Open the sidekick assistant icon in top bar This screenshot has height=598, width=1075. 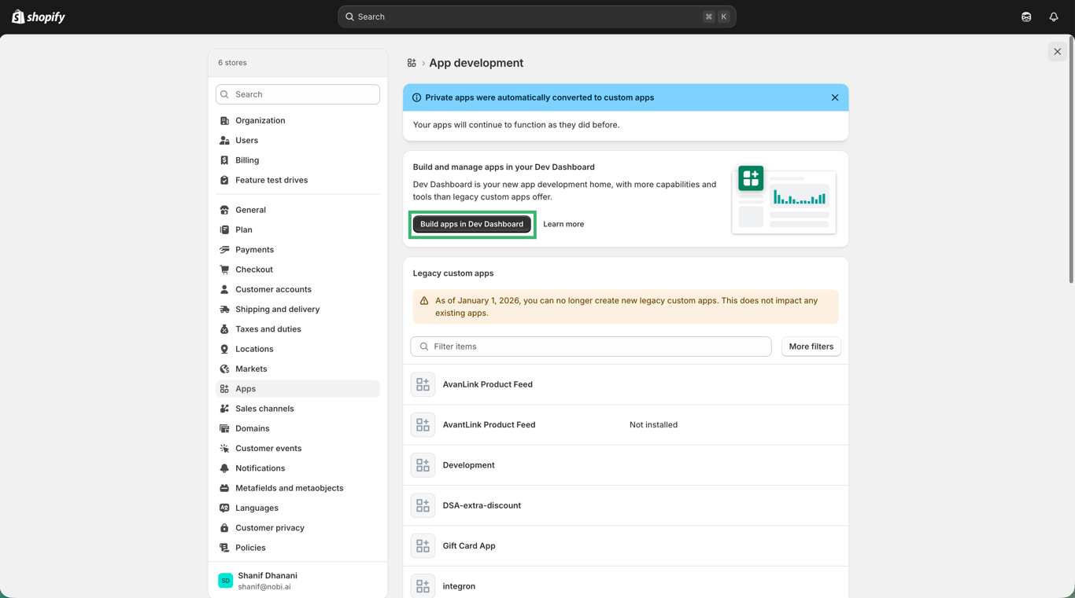[x=1026, y=17]
